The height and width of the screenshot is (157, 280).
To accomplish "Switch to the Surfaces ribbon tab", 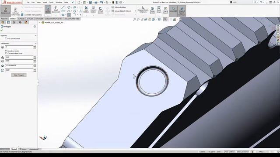I will coord(21,19).
